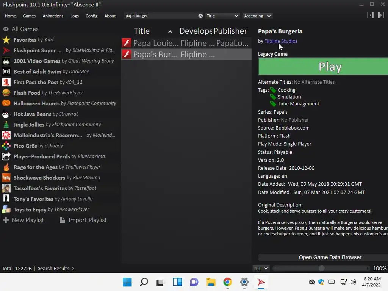
Task: Click the Player-Produced Perils icon
Action: point(6,156)
